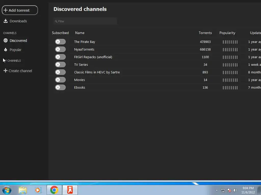
Task: Click the Add torrent button
Action: [x=20, y=10]
